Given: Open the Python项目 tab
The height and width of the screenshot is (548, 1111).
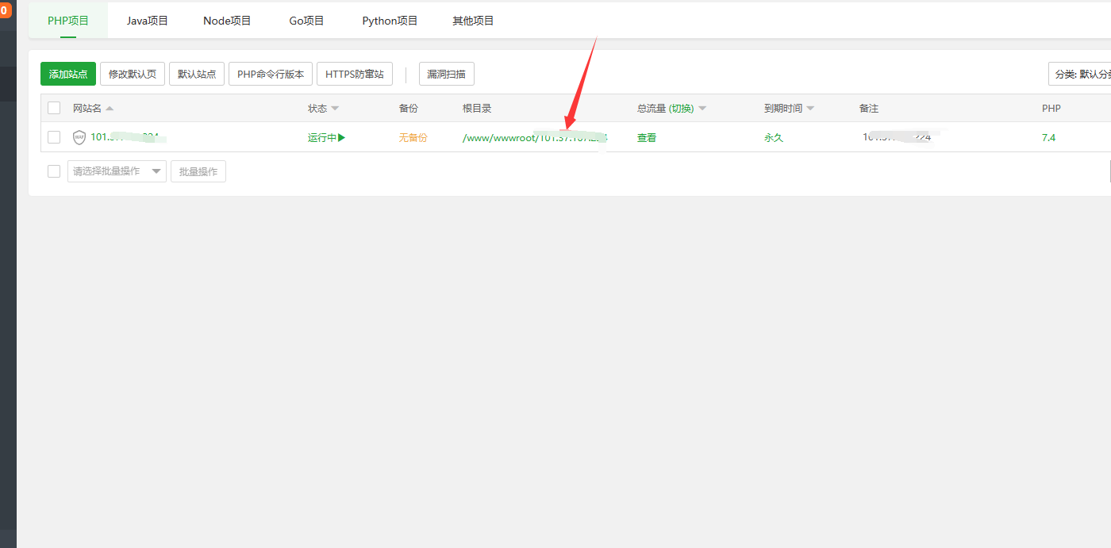Looking at the screenshot, I should click(x=390, y=21).
